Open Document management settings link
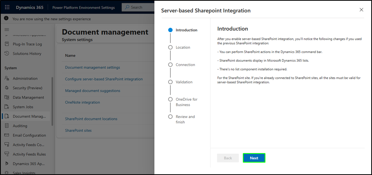The height and width of the screenshot is (175, 372). tap(92, 67)
